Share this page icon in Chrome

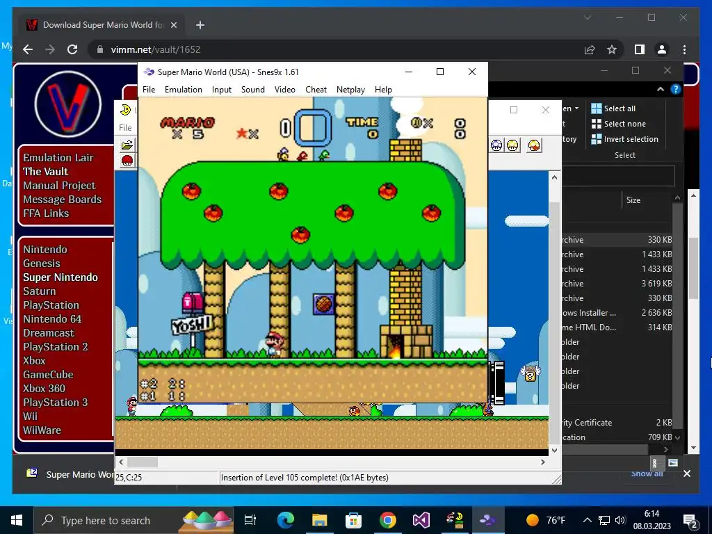(590, 49)
